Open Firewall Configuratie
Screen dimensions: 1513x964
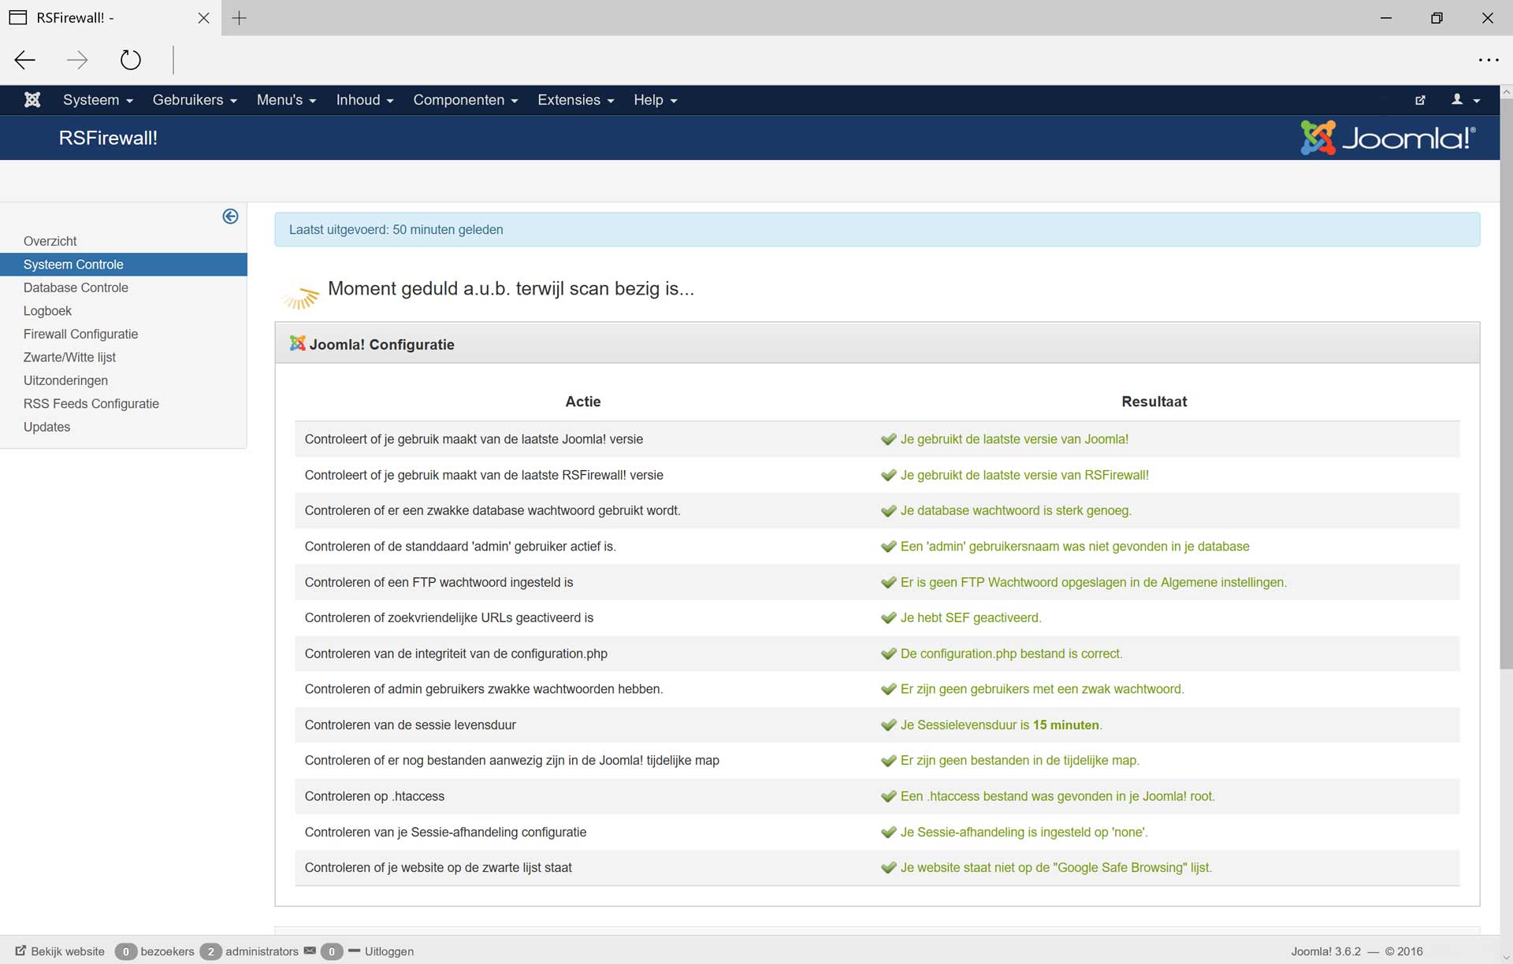click(x=80, y=334)
